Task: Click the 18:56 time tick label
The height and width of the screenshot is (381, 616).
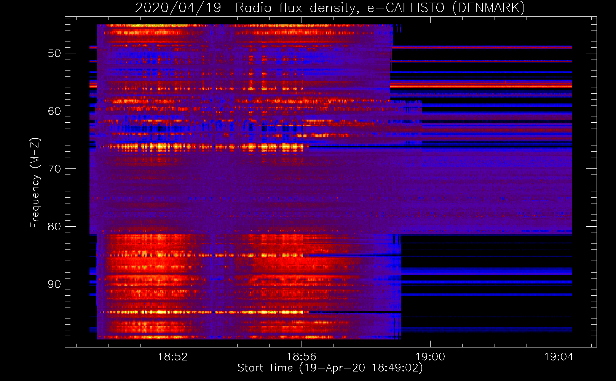Action: click(x=302, y=357)
